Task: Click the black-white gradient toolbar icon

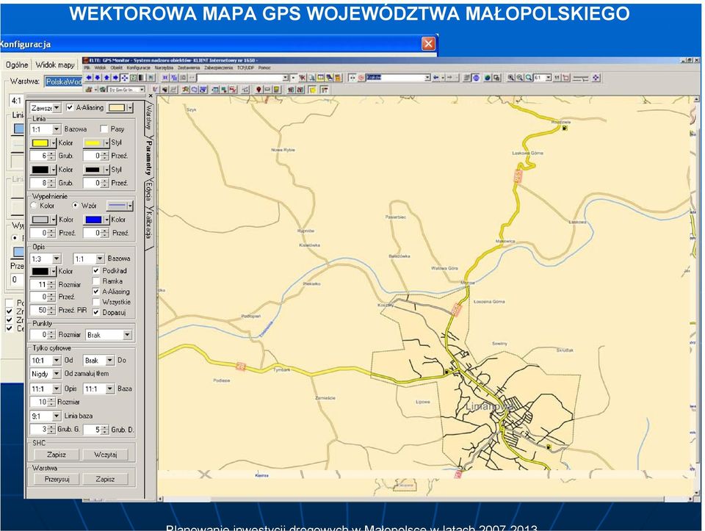Action: coord(141,77)
